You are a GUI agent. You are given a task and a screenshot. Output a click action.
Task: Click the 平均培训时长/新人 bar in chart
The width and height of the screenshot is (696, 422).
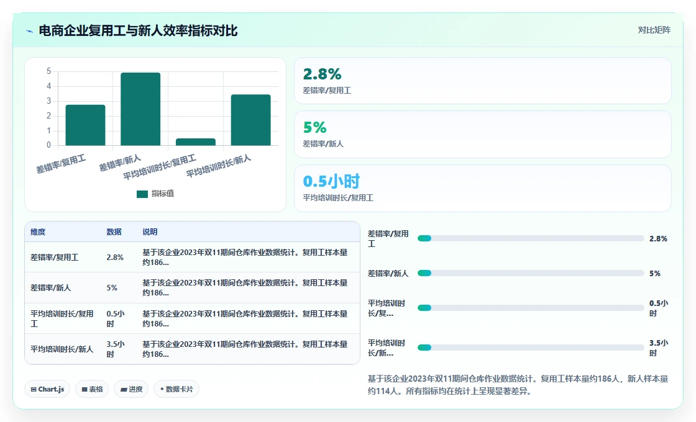click(251, 120)
